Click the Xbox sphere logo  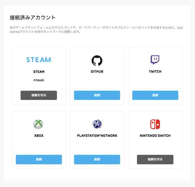38,124
